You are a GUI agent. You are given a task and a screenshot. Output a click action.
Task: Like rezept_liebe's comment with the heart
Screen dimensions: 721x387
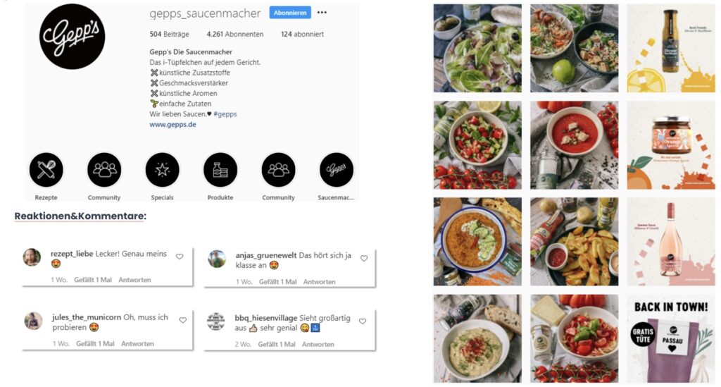click(x=180, y=257)
